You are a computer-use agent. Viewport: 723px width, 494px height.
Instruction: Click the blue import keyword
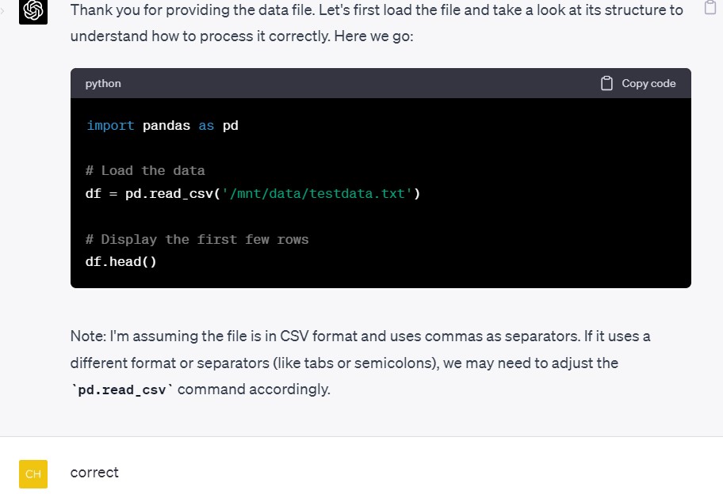pyautogui.click(x=110, y=125)
